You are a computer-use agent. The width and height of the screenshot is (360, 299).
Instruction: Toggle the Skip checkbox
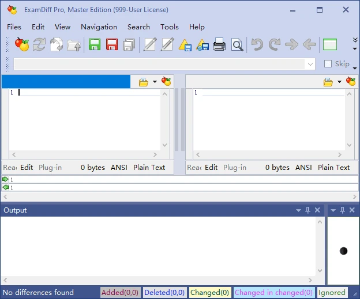[x=328, y=64]
